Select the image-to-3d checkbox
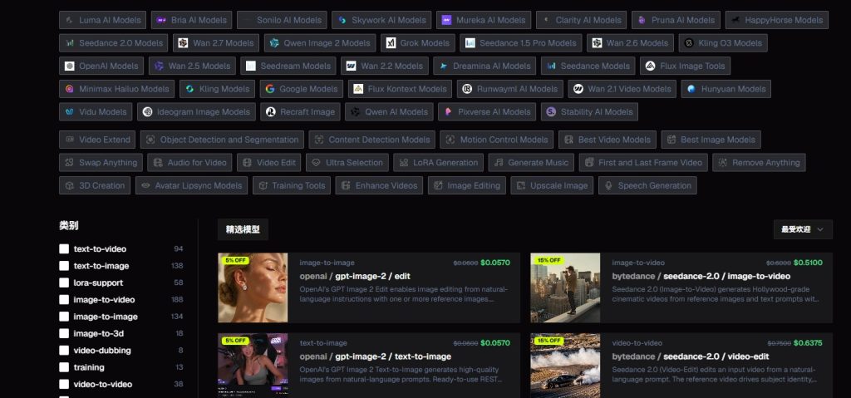The height and width of the screenshot is (398, 851). pyautogui.click(x=64, y=333)
